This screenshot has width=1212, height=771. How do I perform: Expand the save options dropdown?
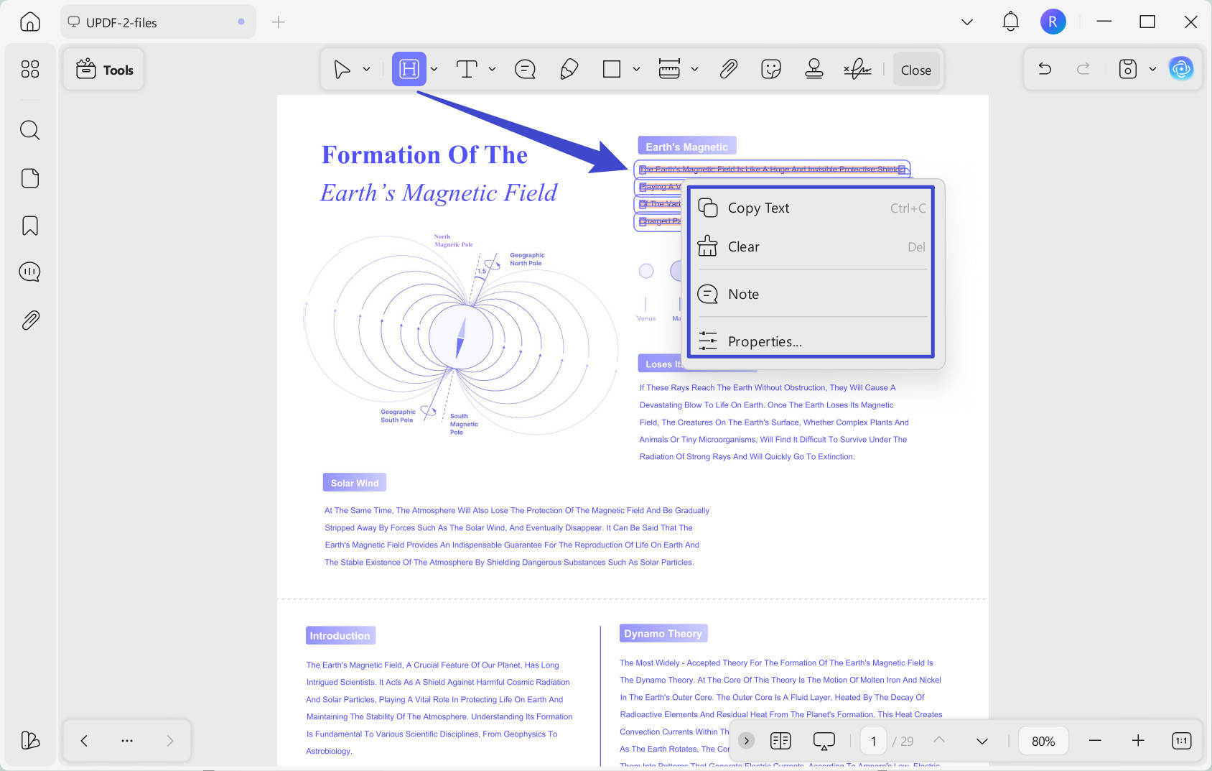(x=1152, y=69)
